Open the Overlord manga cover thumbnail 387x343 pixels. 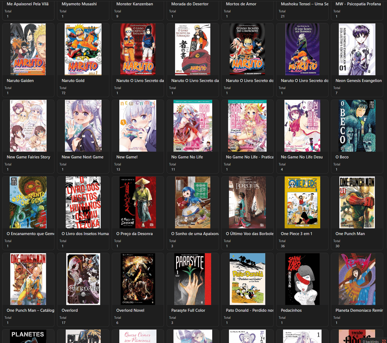point(83,279)
